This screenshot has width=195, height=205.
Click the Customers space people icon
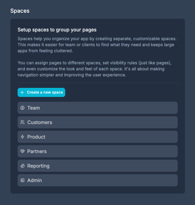click(x=22, y=122)
